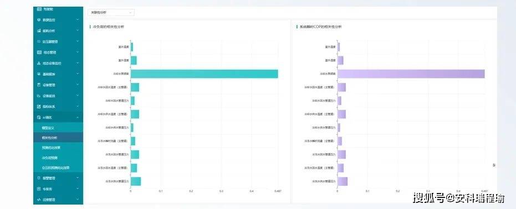Click the 指标体系 edit icon in sidebar
Image resolution: width=516 pixels, height=209 pixels.
[x=39, y=107]
